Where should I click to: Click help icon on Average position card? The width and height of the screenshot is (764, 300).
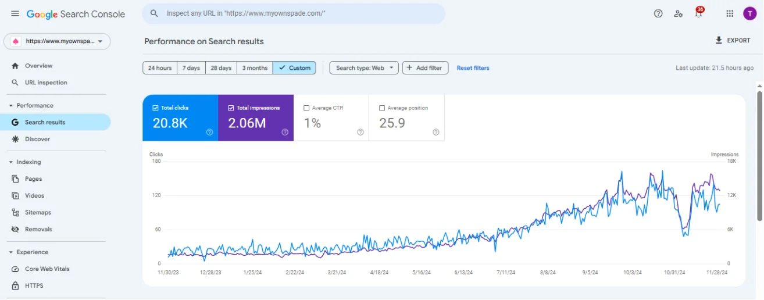click(436, 132)
